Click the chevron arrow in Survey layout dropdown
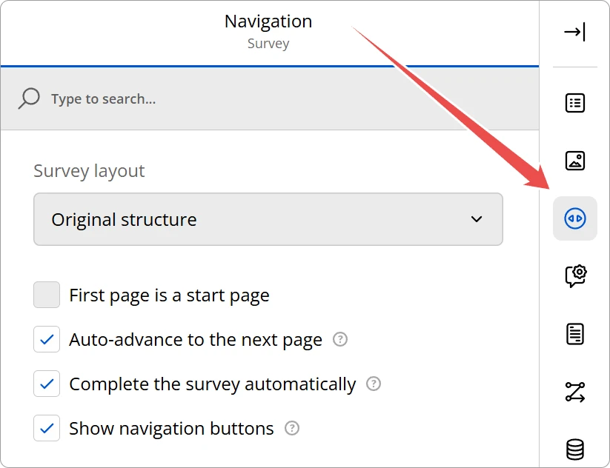Viewport: 610px width, 468px height. (477, 219)
